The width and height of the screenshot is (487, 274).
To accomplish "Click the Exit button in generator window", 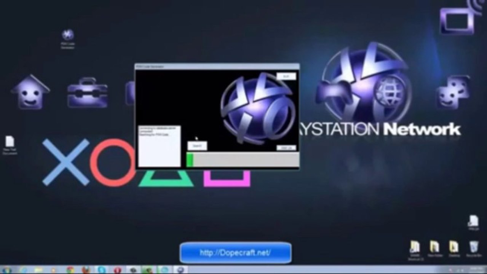I will tap(286, 76).
